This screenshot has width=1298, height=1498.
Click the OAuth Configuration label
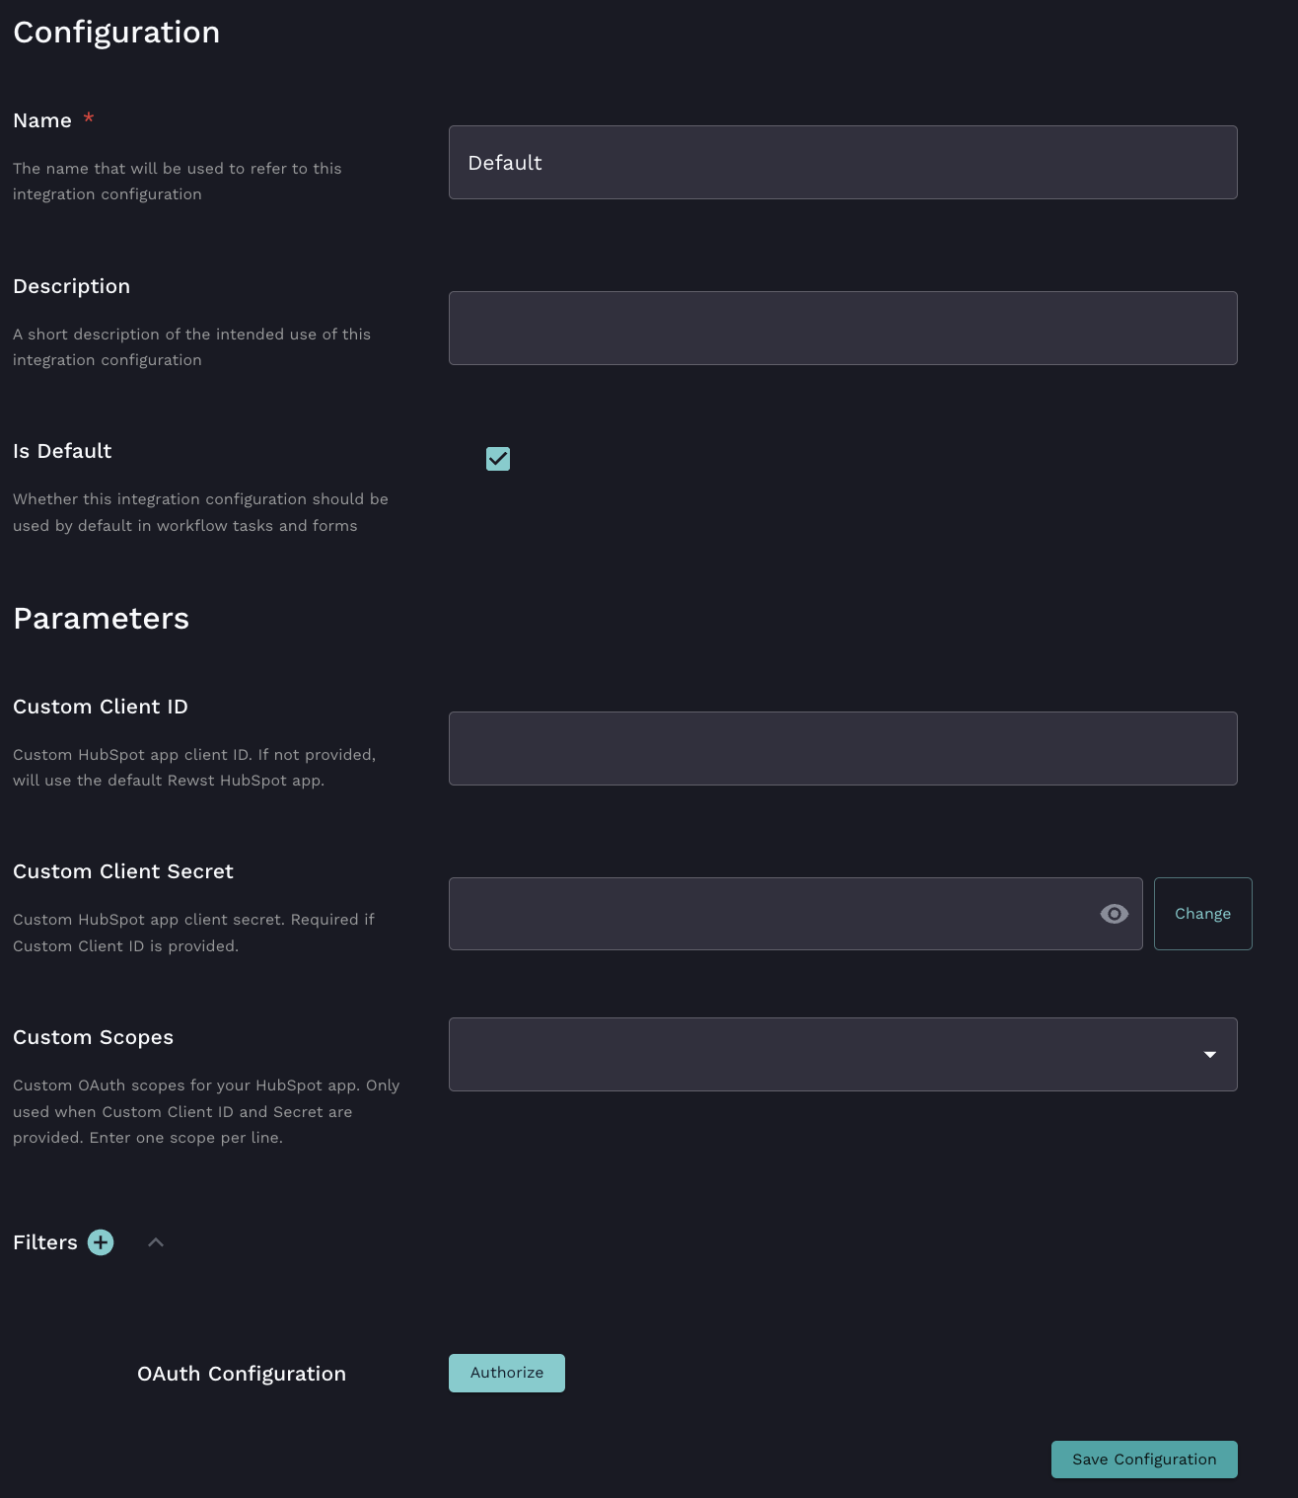[x=242, y=1374]
